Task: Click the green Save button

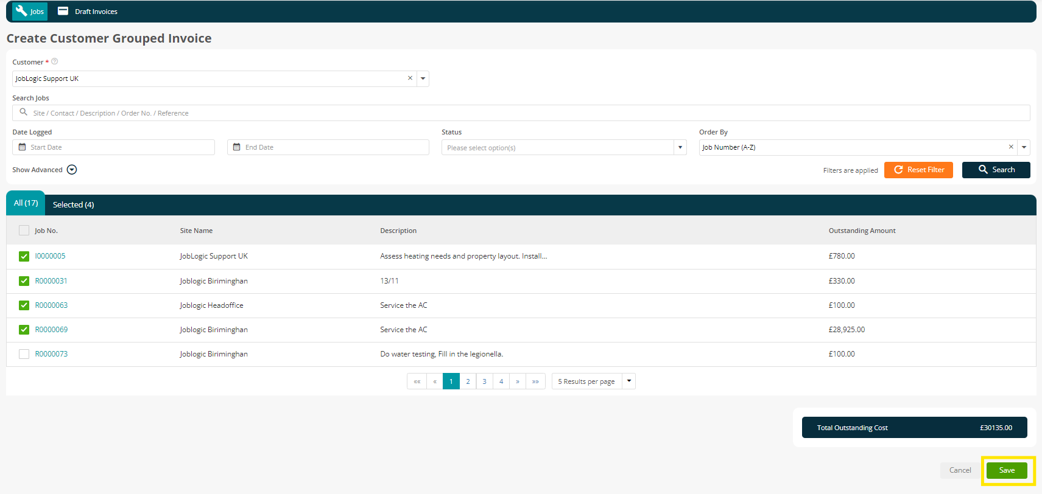Action: [x=1007, y=470]
